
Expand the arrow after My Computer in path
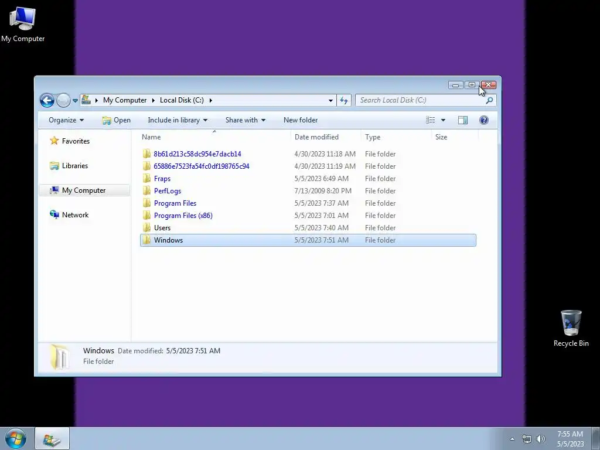point(153,100)
